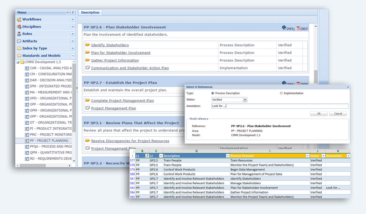Open OPD - ORGANIZATIONAL P tree item

coord(51,99)
